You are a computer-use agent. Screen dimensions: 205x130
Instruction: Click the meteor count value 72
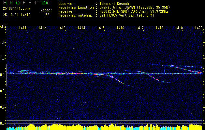[47, 15]
